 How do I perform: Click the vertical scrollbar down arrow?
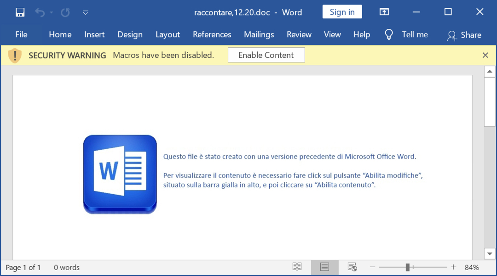click(490, 253)
